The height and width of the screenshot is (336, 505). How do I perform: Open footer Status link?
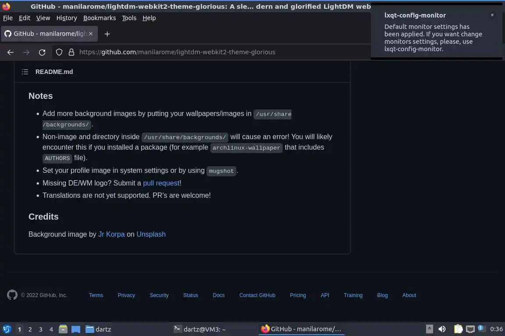point(191,295)
